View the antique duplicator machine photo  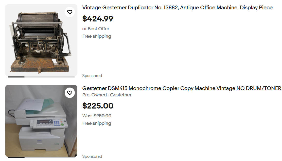41,40
